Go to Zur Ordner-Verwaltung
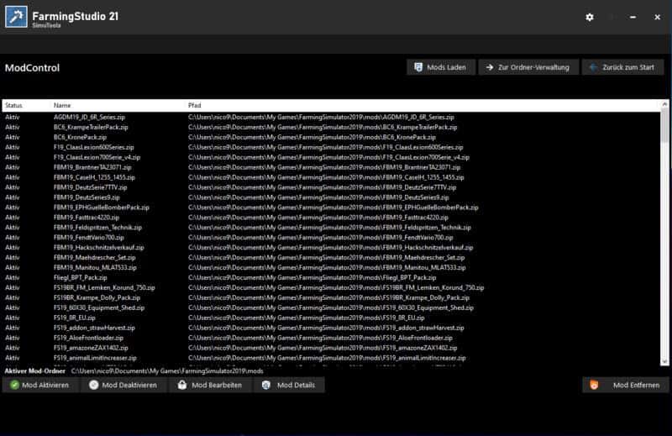This screenshot has height=436, width=672. pyautogui.click(x=528, y=67)
